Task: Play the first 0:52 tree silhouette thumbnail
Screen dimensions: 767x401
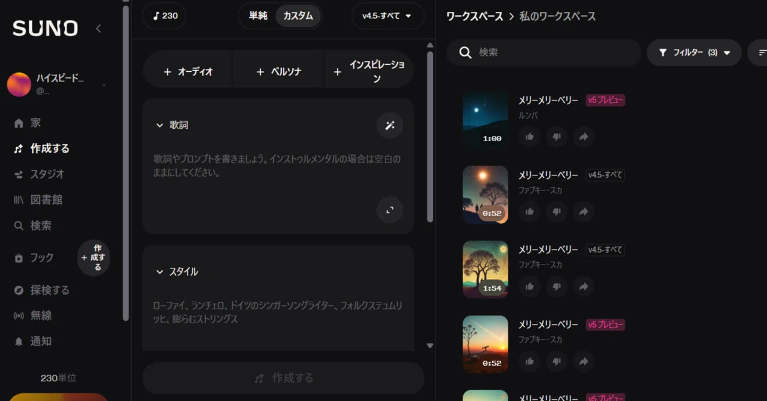Action: pos(485,195)
